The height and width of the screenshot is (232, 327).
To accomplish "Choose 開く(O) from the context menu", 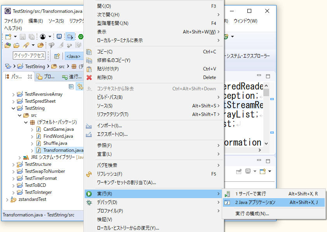I will tap(154, 6).
